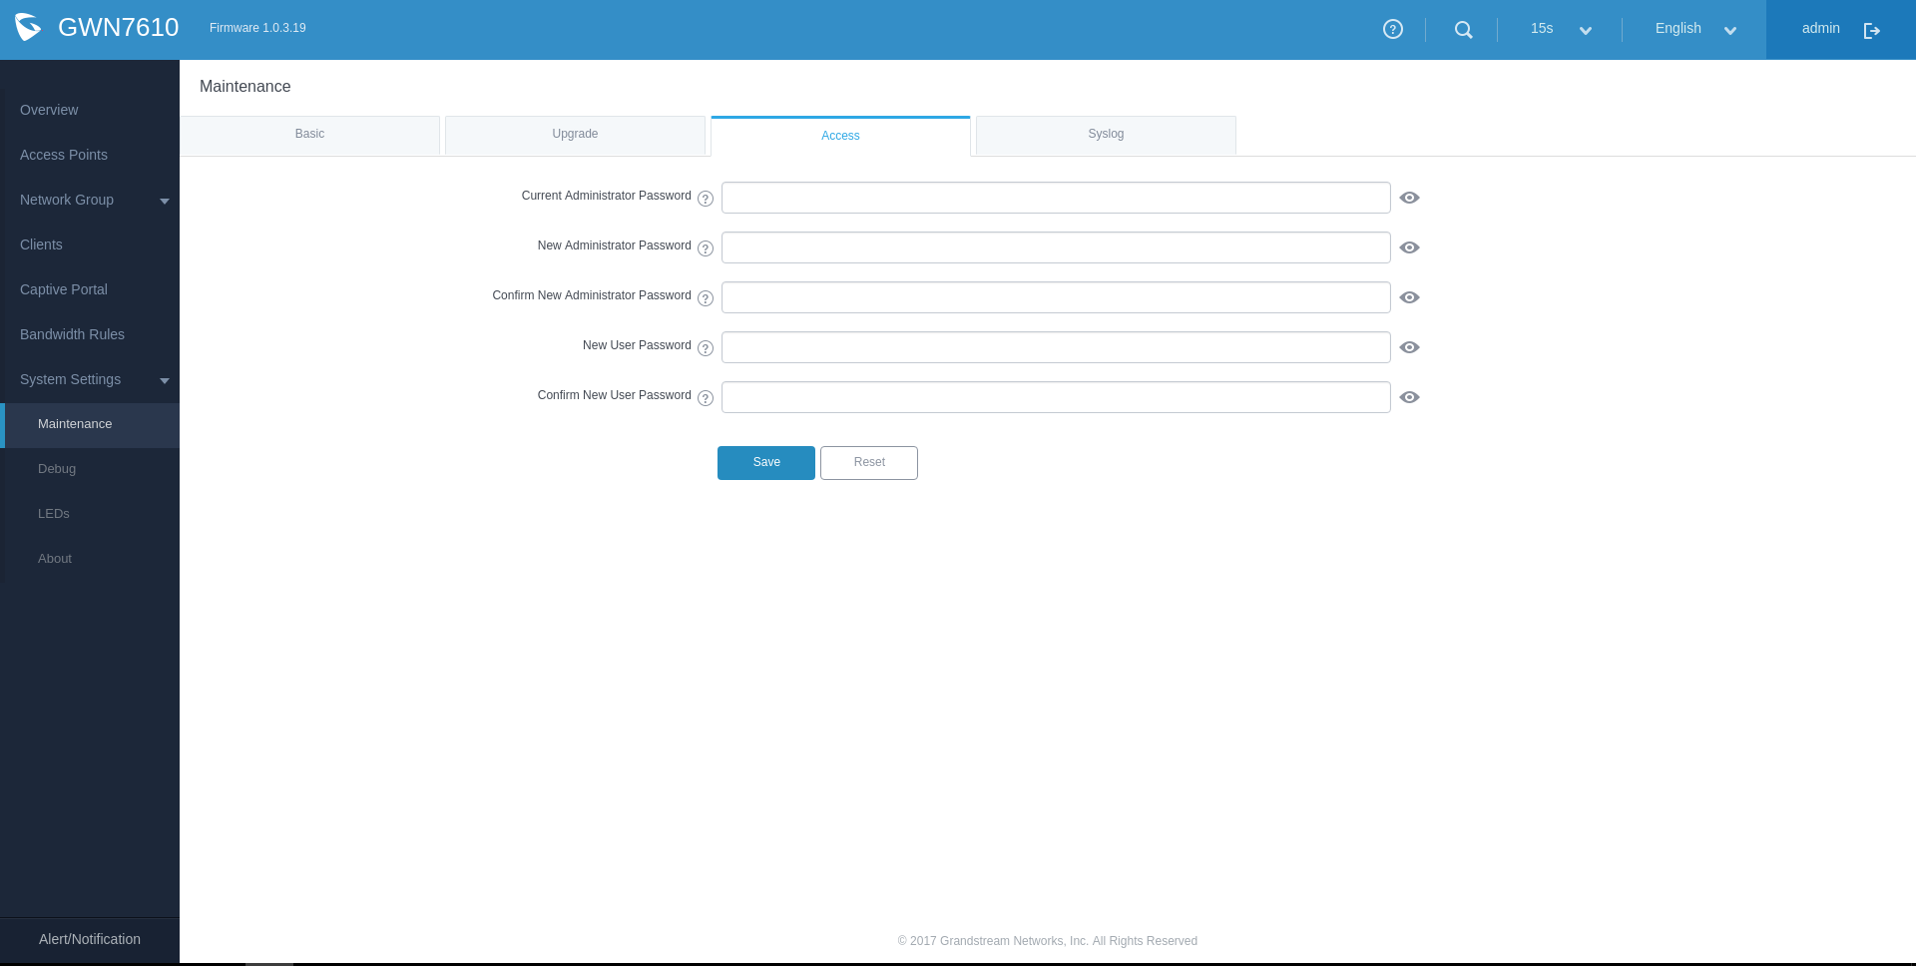Screen dimensions: 1916x966
Task: Open the 15s refresh interval dropdown
Action: tap(1561, 29)
